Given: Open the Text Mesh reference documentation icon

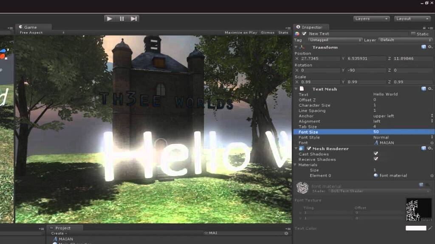Looking at the screenshot, I should point(424,89).
